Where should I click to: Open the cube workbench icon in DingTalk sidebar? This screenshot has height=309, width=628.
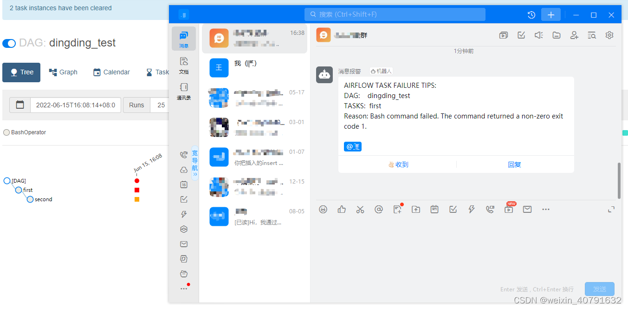[x=184, y=229]
